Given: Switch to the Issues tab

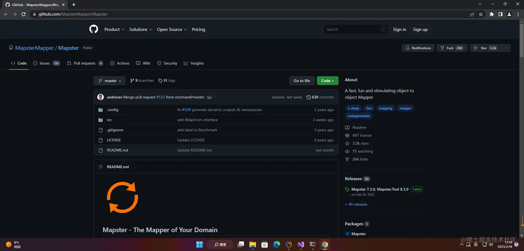Looking at the screenshot, I should click(x=46, y=63).
